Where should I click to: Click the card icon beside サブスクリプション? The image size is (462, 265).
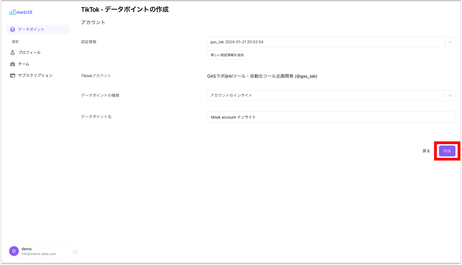coord(13,75)
